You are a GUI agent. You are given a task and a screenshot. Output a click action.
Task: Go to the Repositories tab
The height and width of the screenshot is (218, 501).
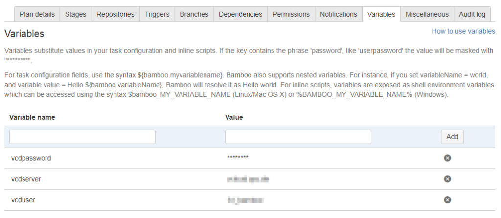coord(115,14)
